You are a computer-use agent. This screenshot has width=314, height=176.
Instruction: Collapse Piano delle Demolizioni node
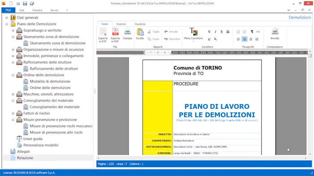tap(7, 24)
